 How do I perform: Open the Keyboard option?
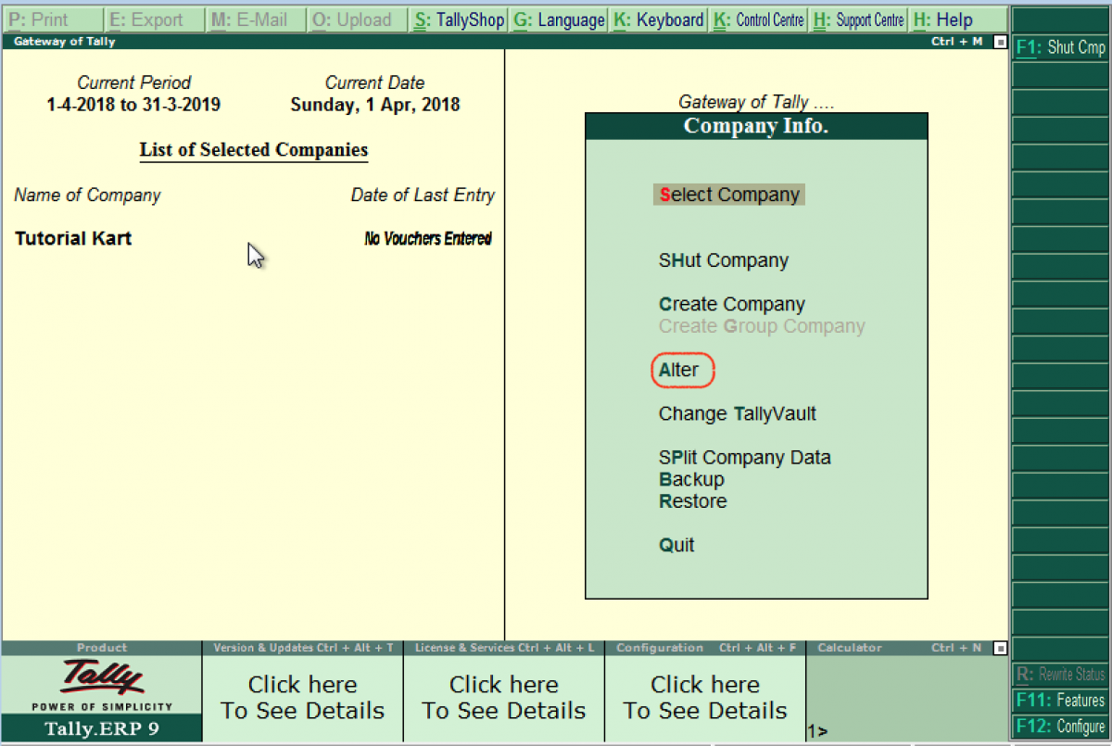658,19
